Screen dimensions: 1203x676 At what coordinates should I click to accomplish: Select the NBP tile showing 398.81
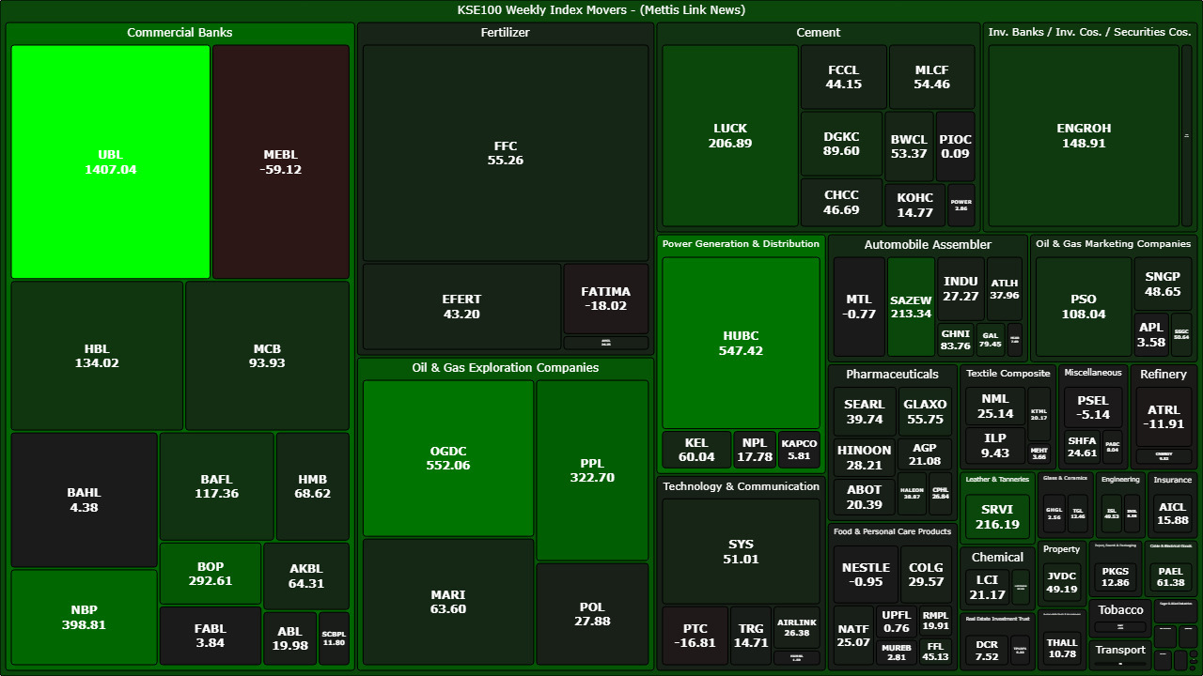point(84,617)
